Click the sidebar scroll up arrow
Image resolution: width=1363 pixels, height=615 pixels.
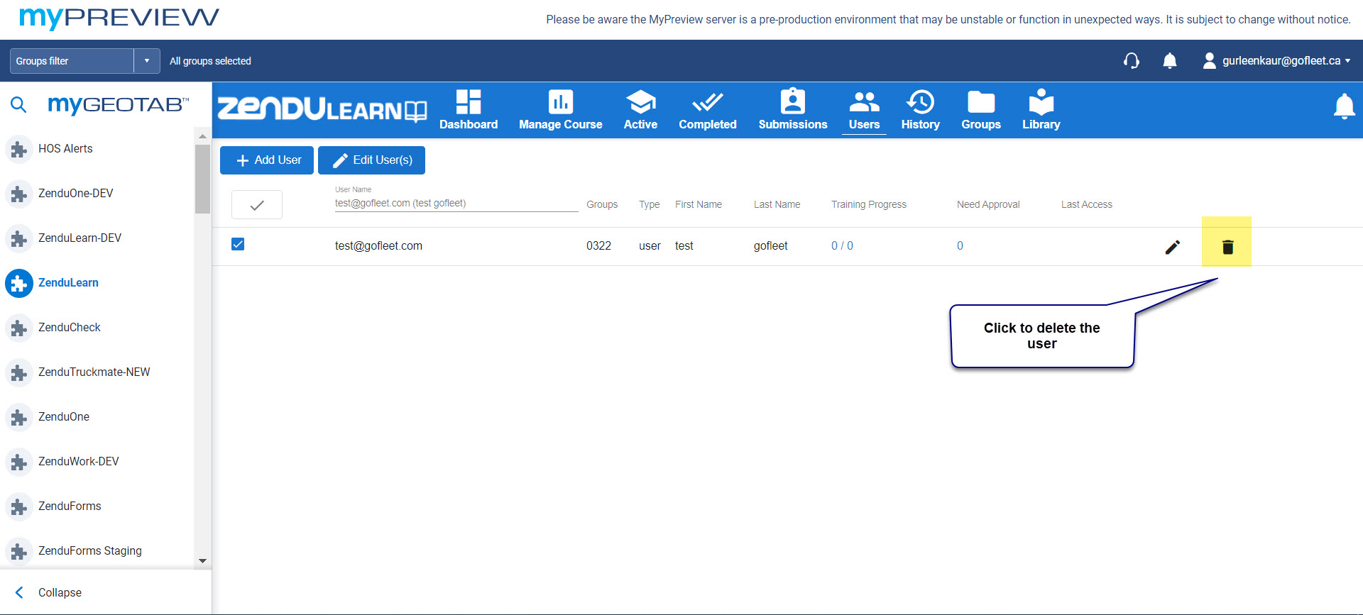(x=202, y=135)
